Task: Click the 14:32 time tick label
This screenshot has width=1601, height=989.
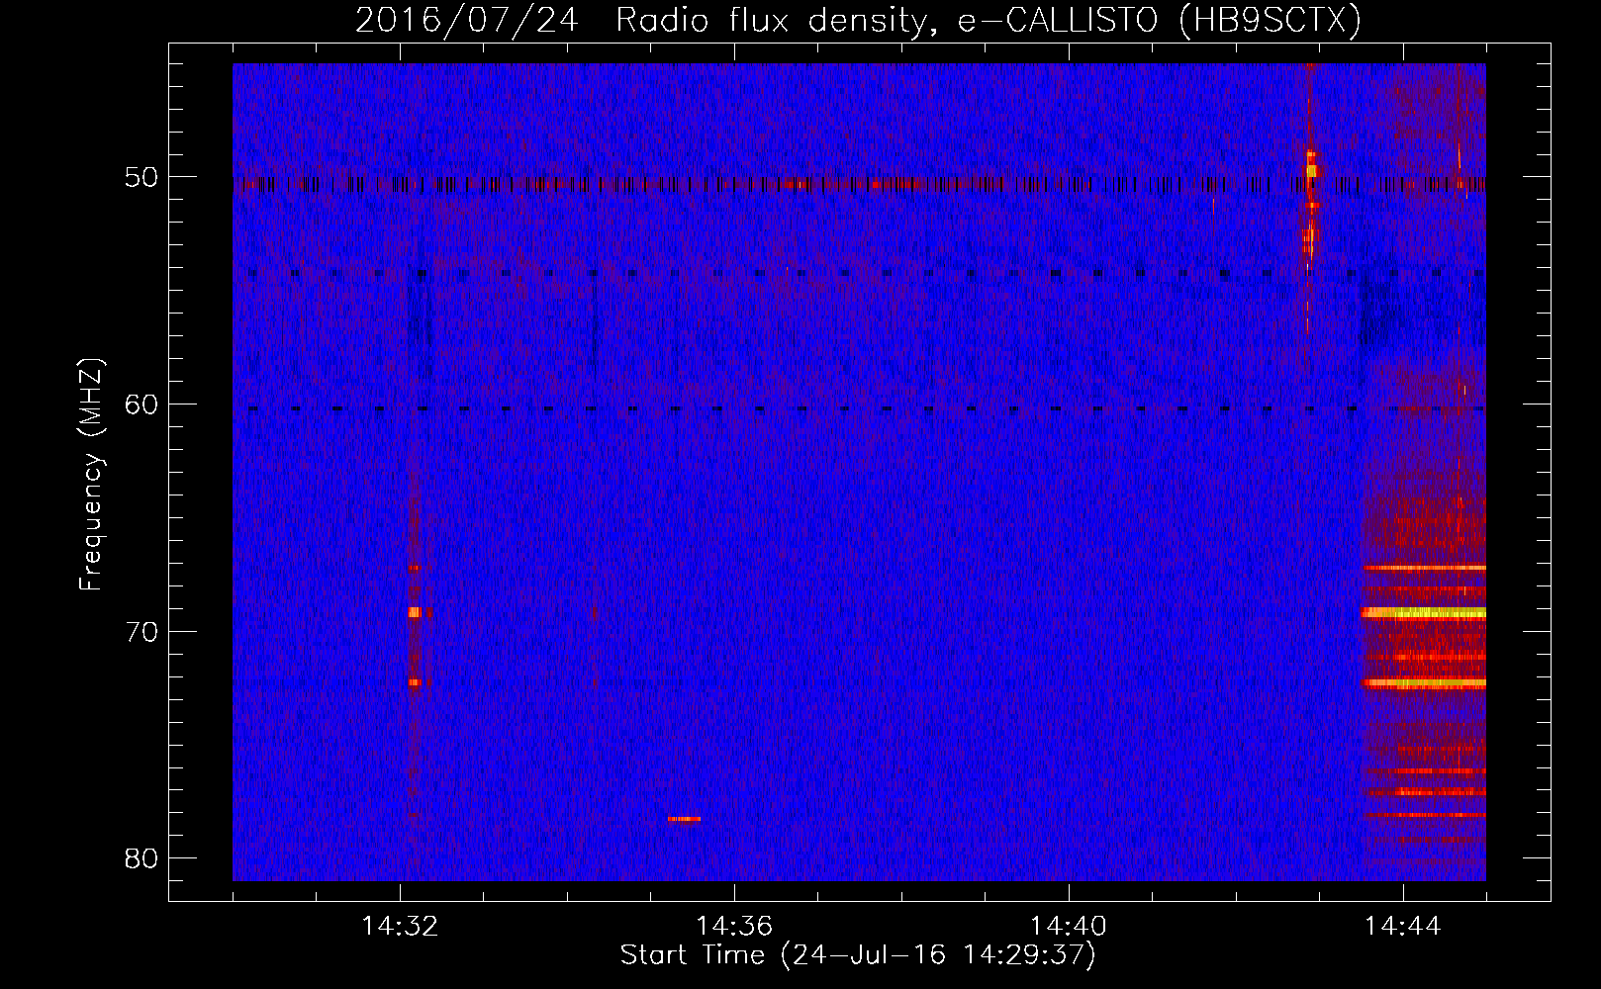Action: 400,926
